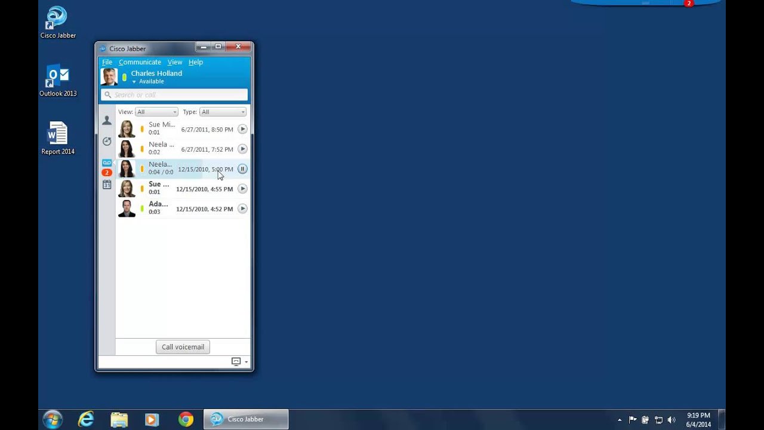The image size is (764, 430).
Task: Click the unread voicemail count badge
Action: pyautogui.click(x=107, y=173)
